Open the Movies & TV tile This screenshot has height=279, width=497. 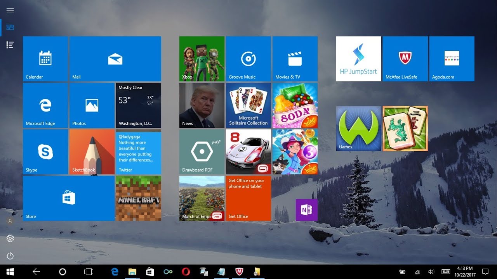coord(295,59)
